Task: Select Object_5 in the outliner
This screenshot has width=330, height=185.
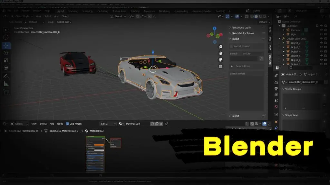Action: click(x=296, y=56)
